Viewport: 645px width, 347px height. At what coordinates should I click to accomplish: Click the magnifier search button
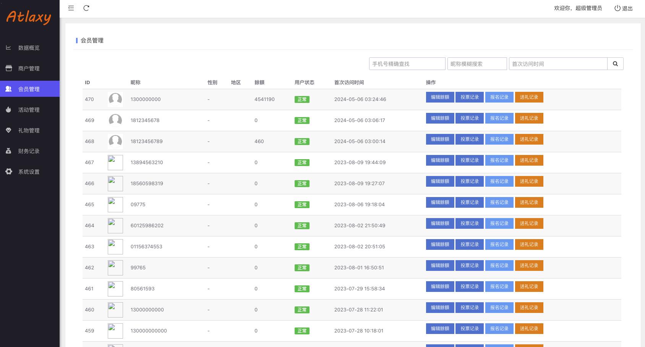615,64
